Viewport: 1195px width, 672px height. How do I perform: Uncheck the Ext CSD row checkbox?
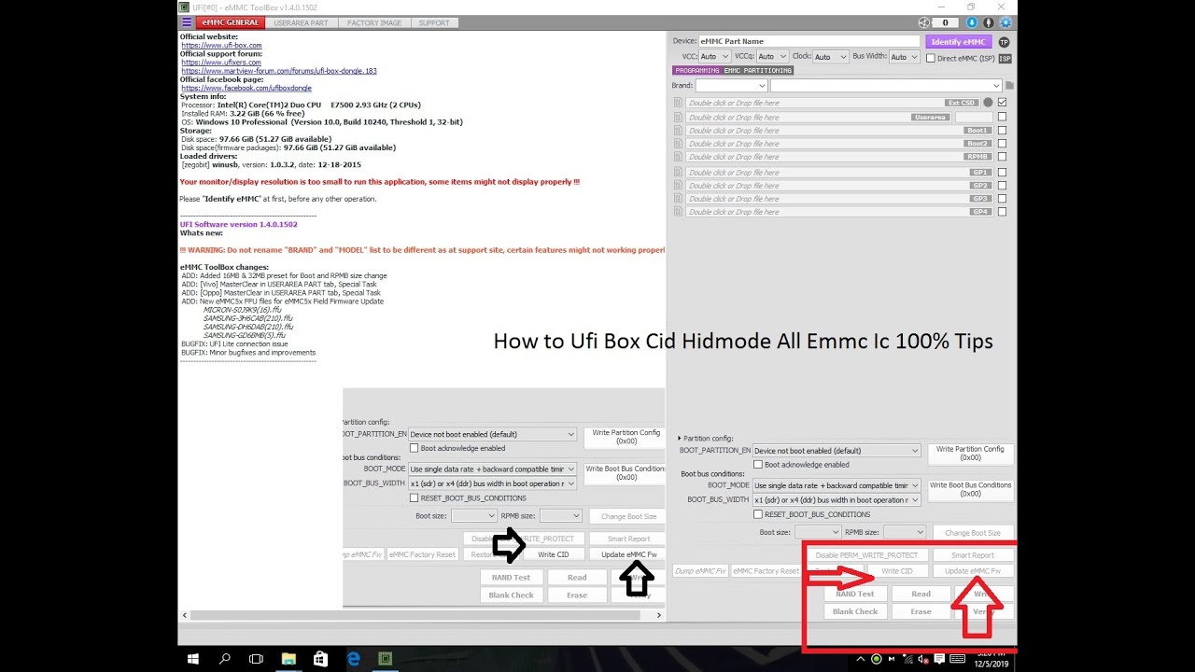[1002, 102]
